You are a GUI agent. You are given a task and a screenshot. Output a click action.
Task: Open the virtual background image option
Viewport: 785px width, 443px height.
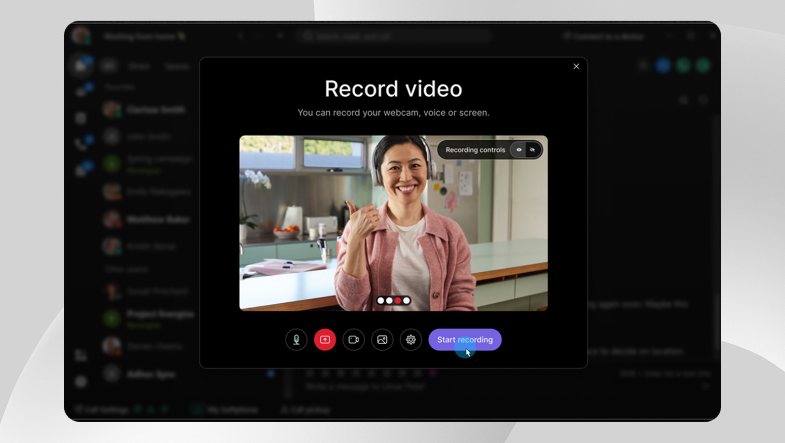(382, 339)
